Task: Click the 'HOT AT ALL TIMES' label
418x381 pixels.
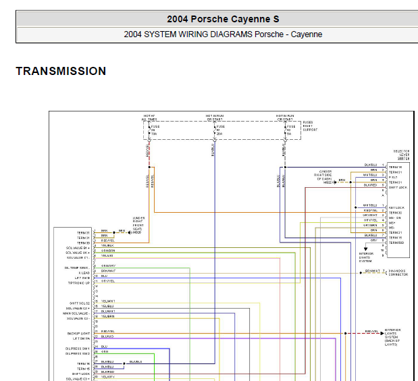Action: 149,118
